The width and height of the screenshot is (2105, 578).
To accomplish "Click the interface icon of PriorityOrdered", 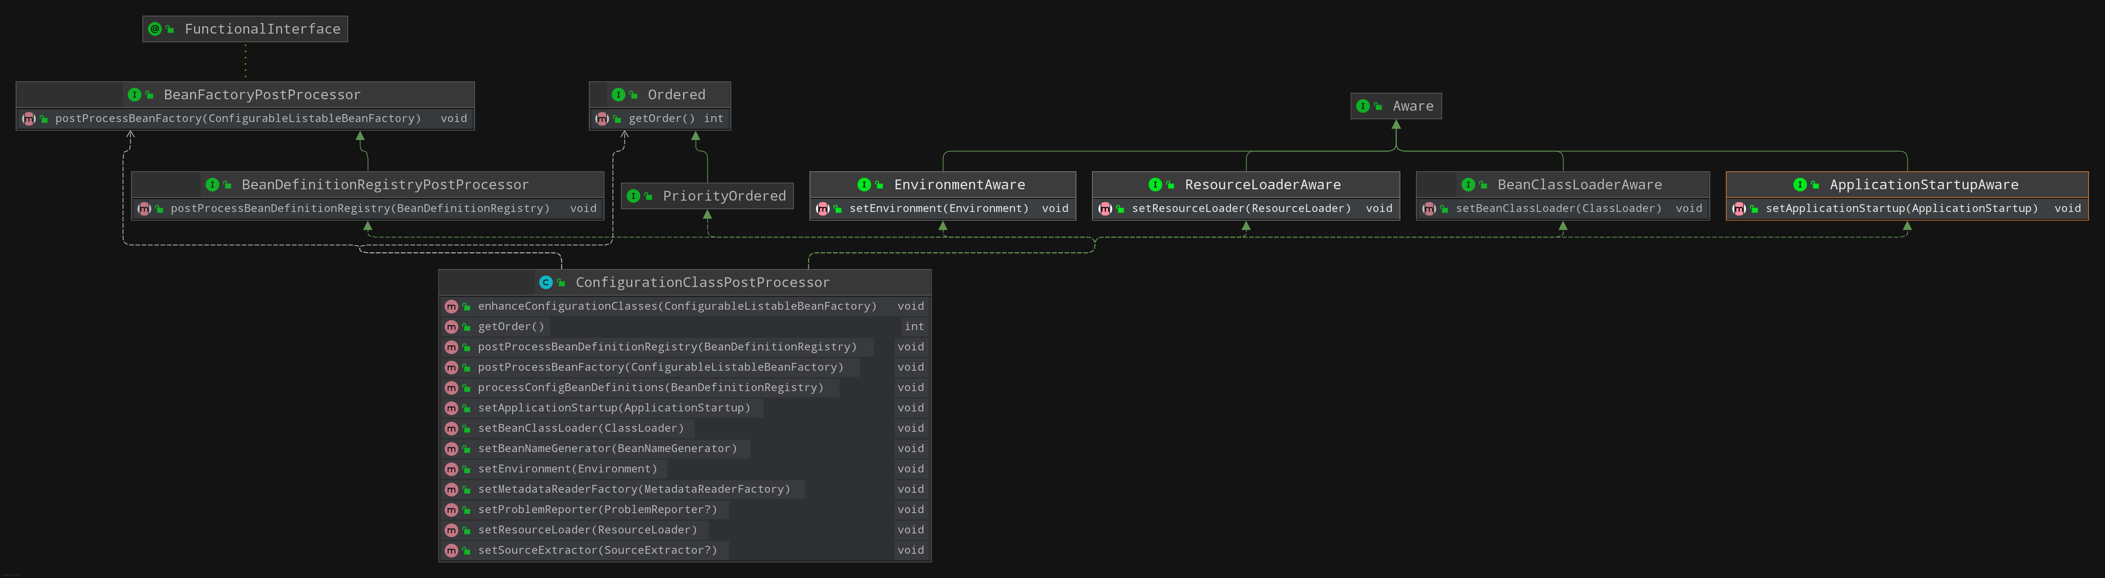I will (633, 196).
